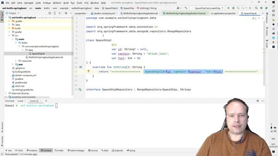Open the VCS menu
The height and width of the screenshot is (156, 278).
(x=86, y=3)
